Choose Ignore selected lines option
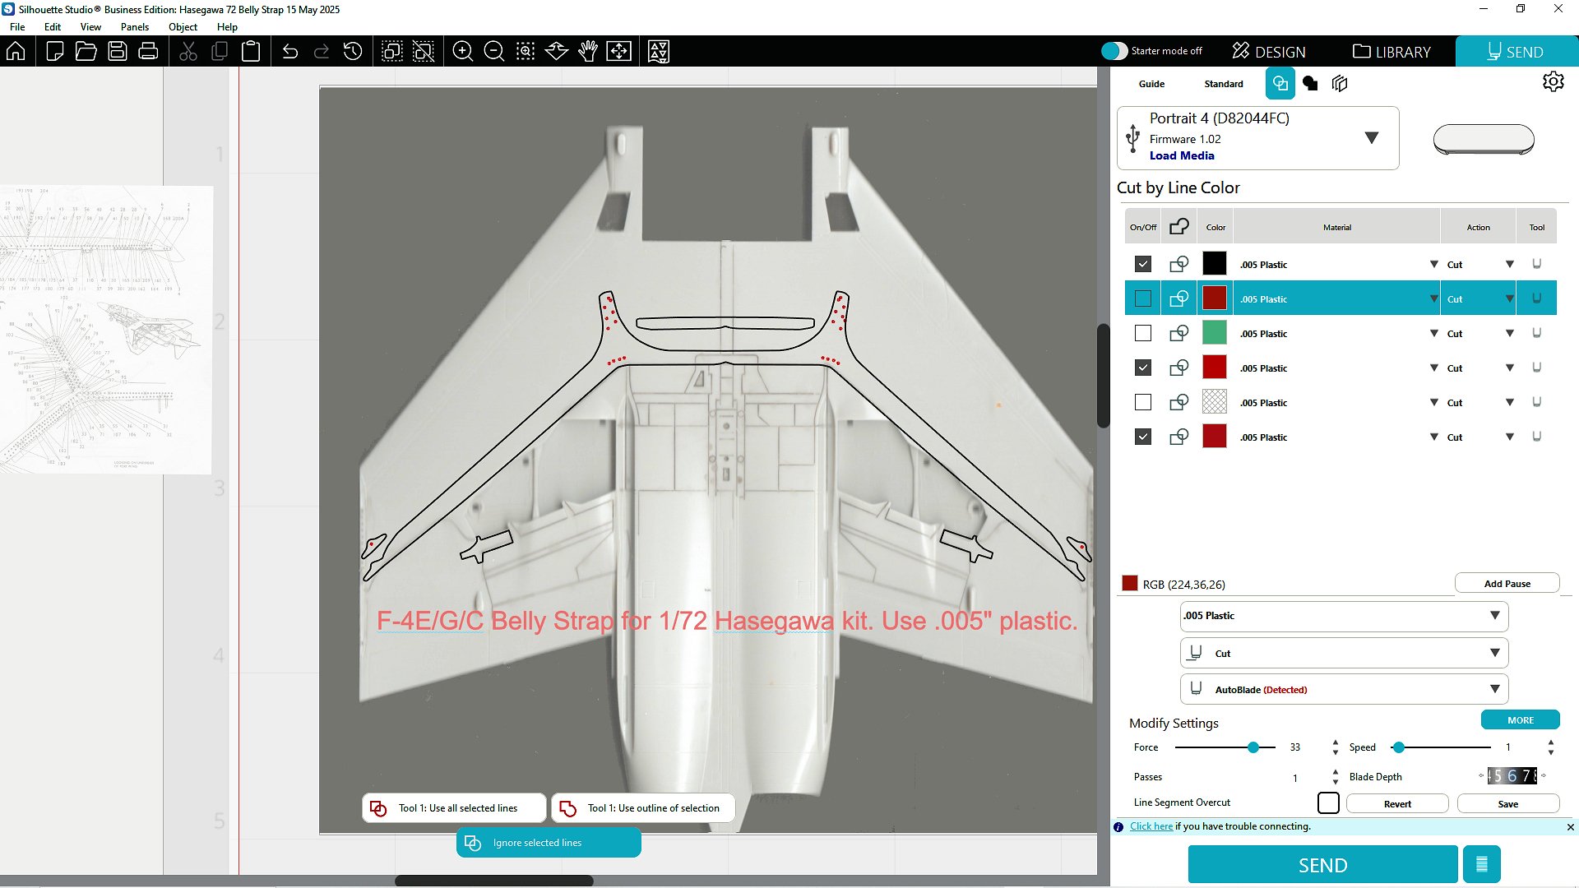The width and height of the screenshot is (1579, 888). 549,842
